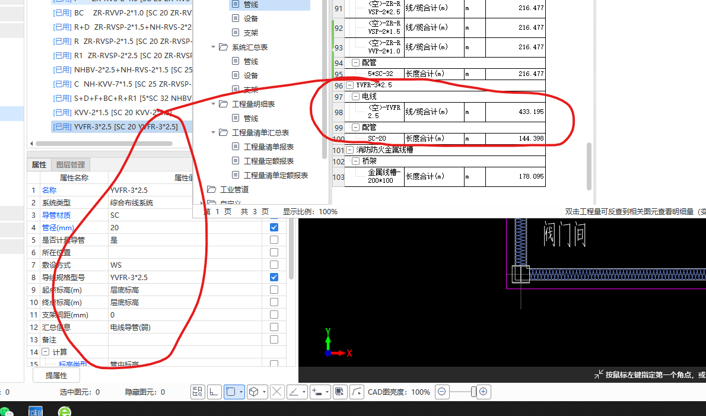The image size is (706, 416).
Task: Open WeChat from the taskbar
Action: point(7,411)
